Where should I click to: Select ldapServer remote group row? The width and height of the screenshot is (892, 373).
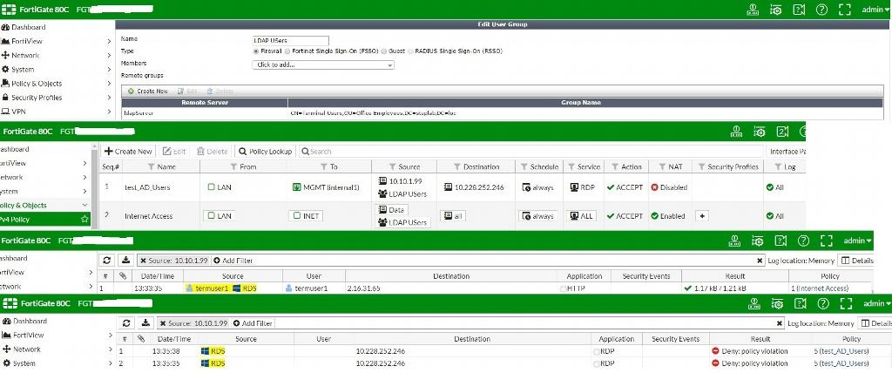503,112
